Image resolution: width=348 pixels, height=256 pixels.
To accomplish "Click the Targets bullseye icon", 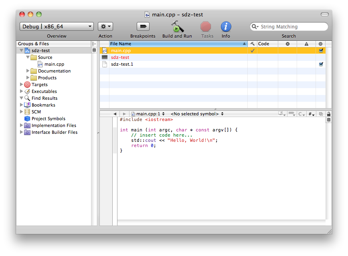I will [27, 85].
